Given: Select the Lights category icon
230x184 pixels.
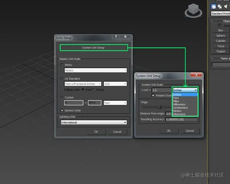Looking at the screenshot, I should tap(226, 7).
